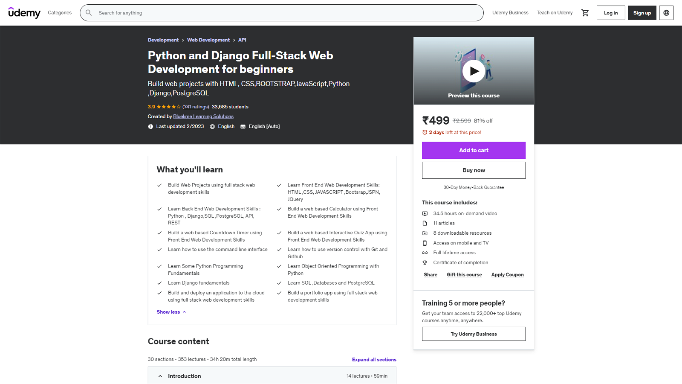Add the course to cart
This screenshot has height=384, width=682.
pos(474,150)
